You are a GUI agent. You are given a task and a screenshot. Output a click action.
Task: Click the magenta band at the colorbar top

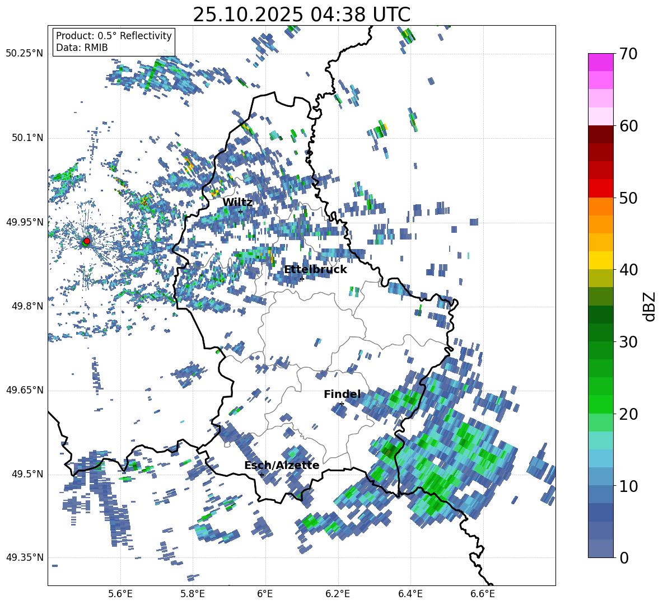(601, 63)
